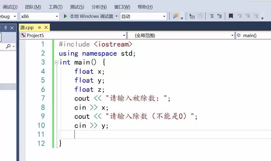This screenshot has height=161, width=271.
Task: Click the 本地 Windows 调试器 button
Action: [91, 16]
